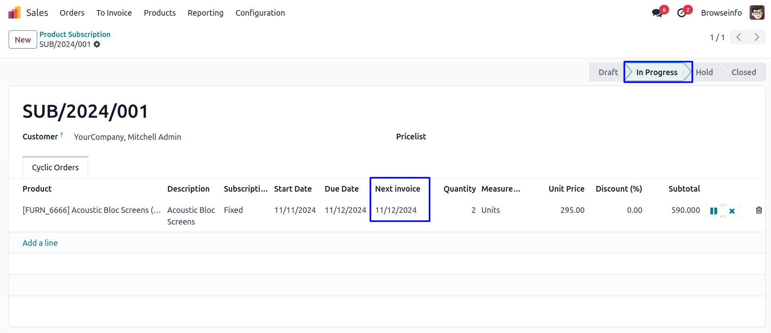Open the gear actions menu beside SUB/2024/001
The width and height of the screenshot is (771, 333).
97,44
